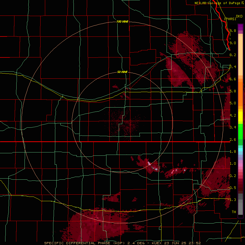Click the 0.2 value on the color scale
Screen dimensions: 245x245
(x=233, y=176)
